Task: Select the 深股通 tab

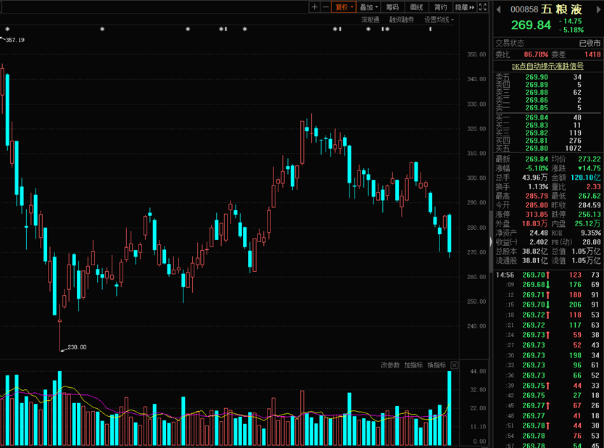Action: click(371, 20)
